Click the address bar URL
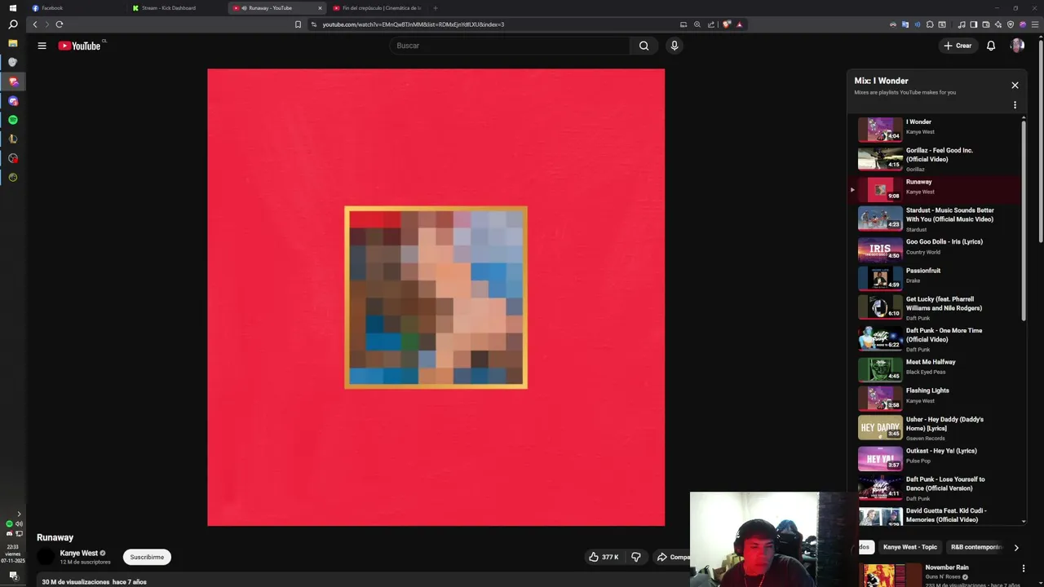Image resolution: width=1044 pixels, height=587 pixels. (413, 24)
